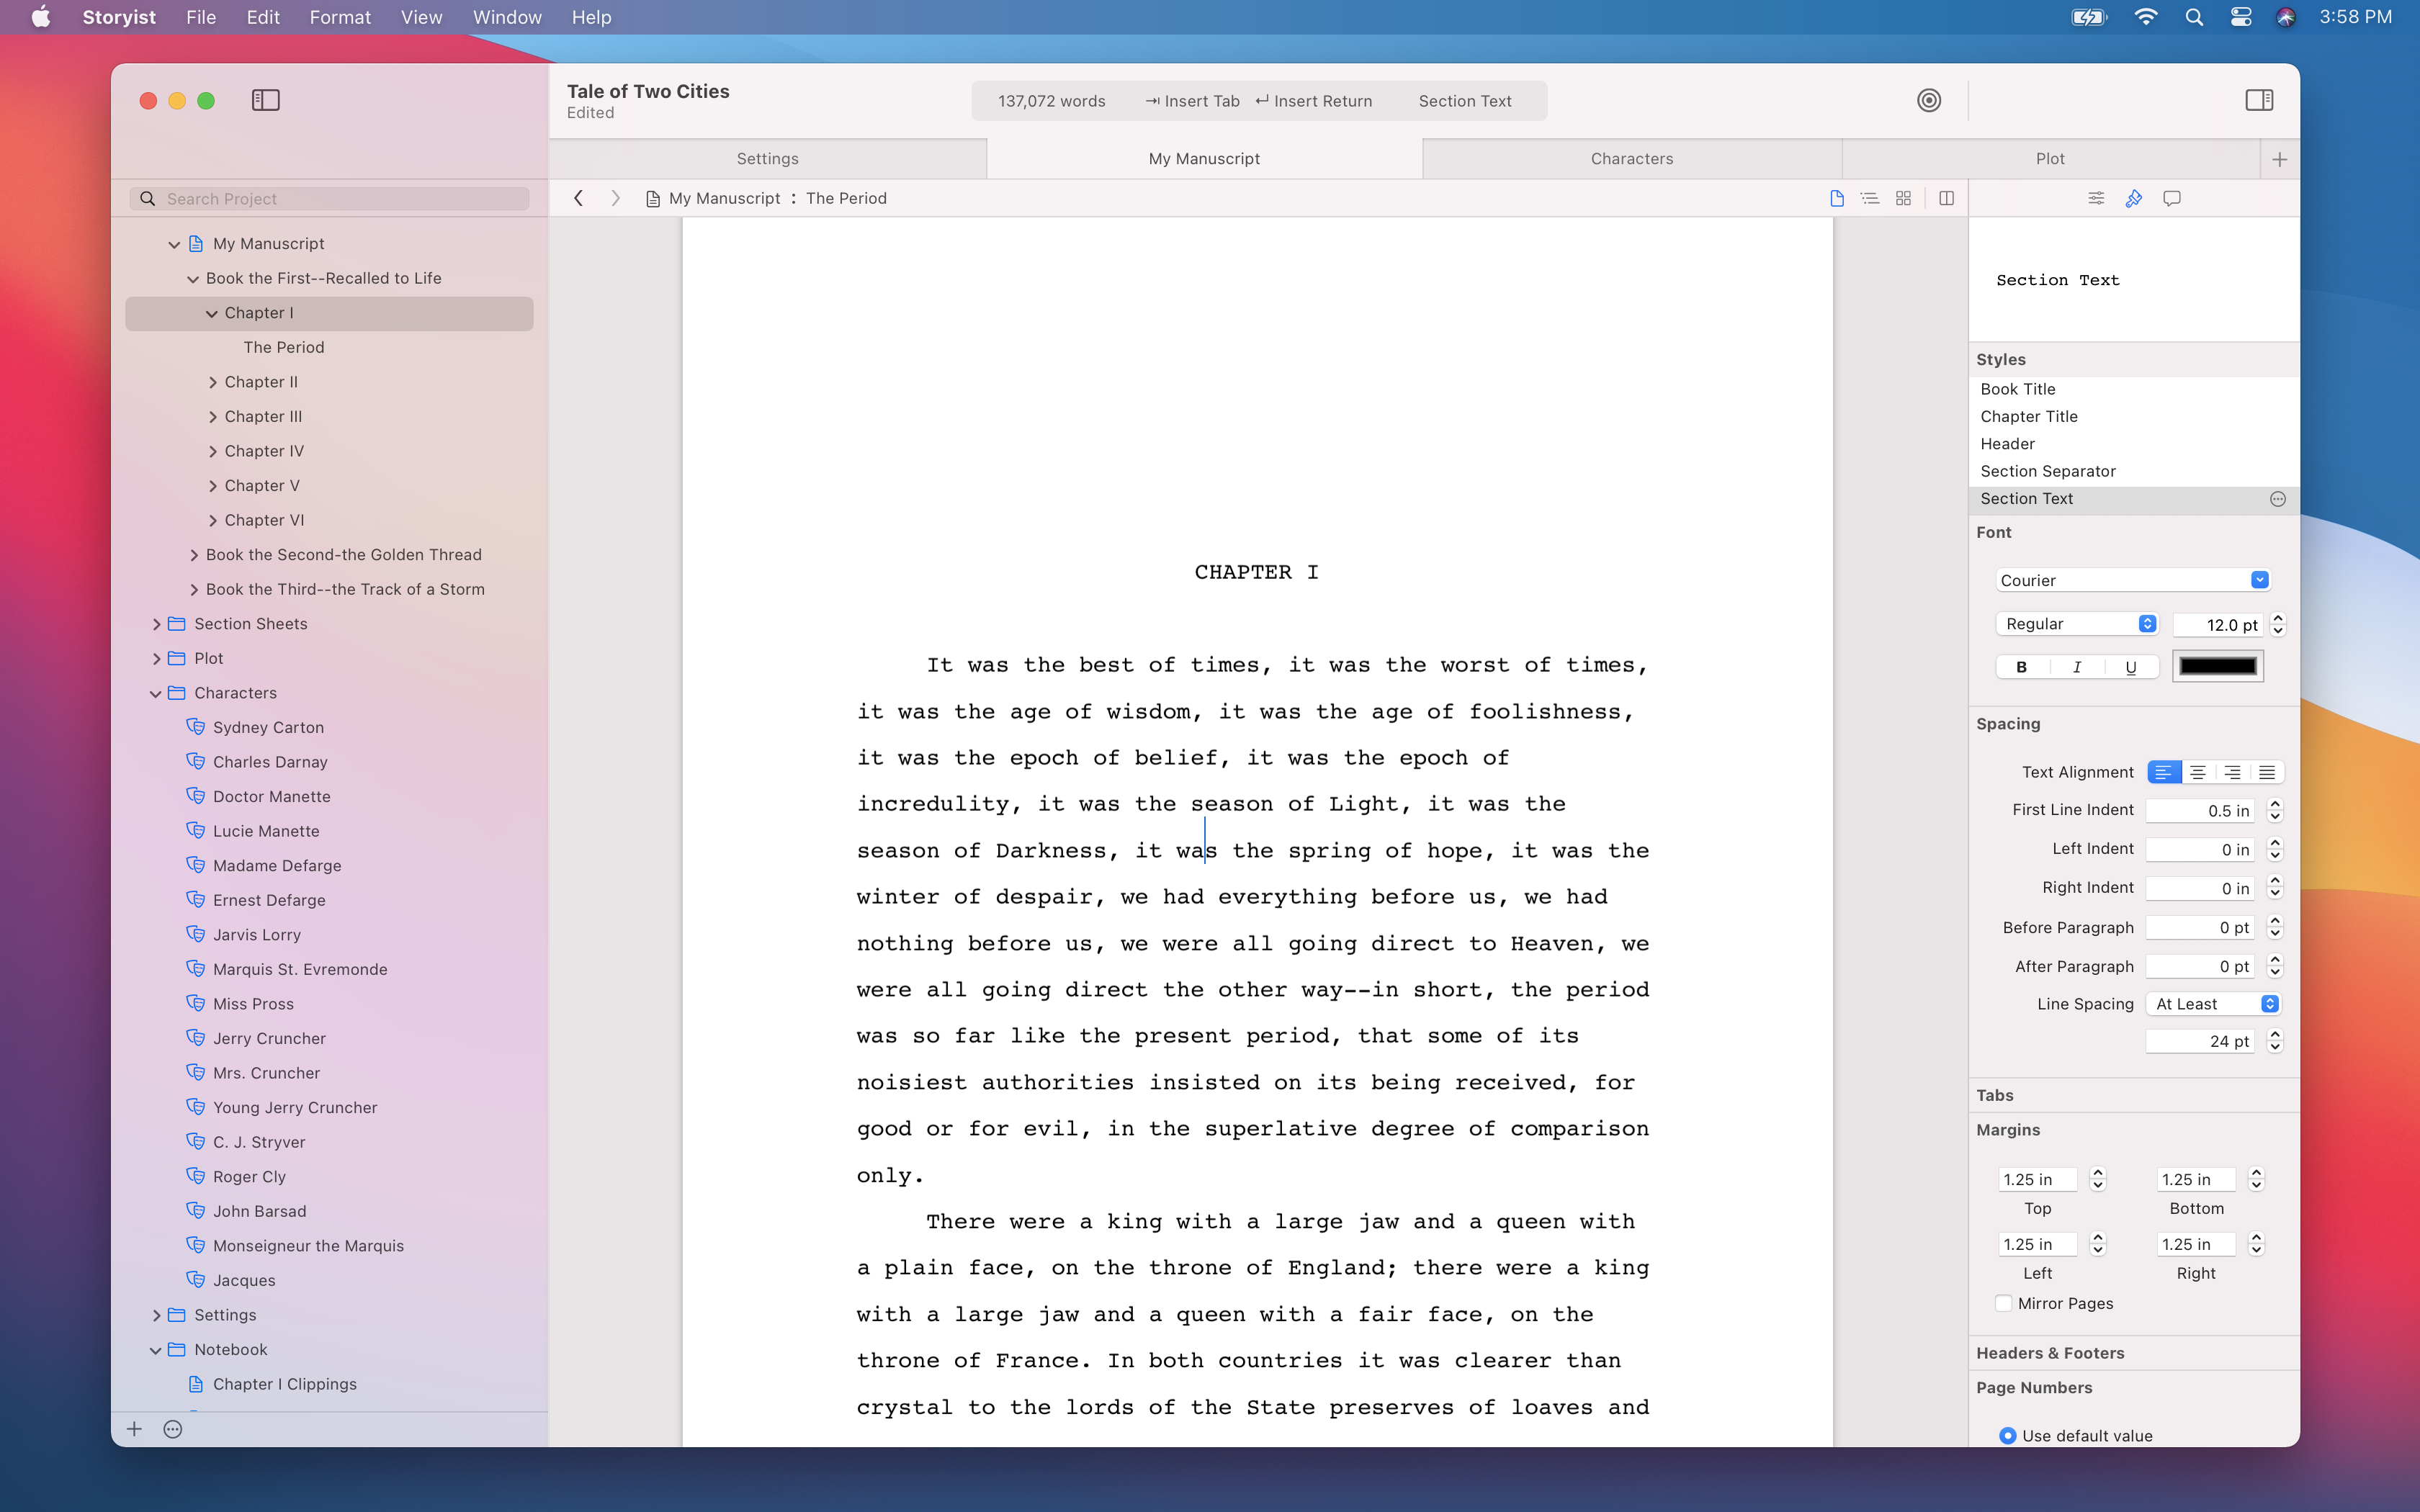Switch to the Settings tab
Screen dimensions: 2420x1512
click(x=767, y=159)
